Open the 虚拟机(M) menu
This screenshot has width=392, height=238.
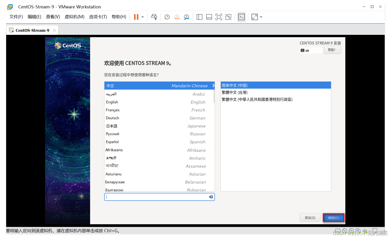75,17
